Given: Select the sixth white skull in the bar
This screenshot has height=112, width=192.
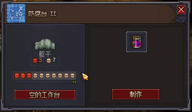Looking at the screenshot, I should [66, 76].
